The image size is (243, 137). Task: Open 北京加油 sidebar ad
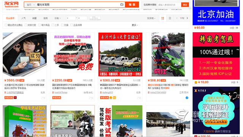pos(216,13)
